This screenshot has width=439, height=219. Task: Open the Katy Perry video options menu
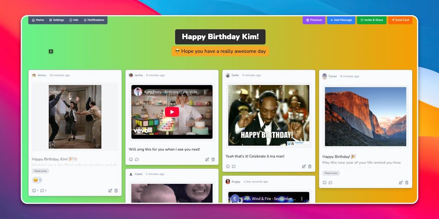point(204,92)
